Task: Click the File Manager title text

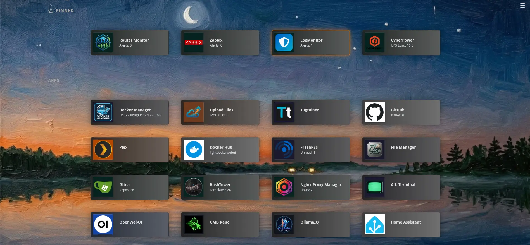Action: [403, 147]
